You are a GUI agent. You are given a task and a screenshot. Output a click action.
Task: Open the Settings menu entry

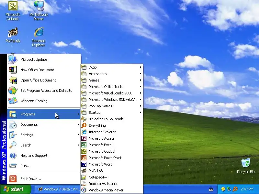(44, 135)
